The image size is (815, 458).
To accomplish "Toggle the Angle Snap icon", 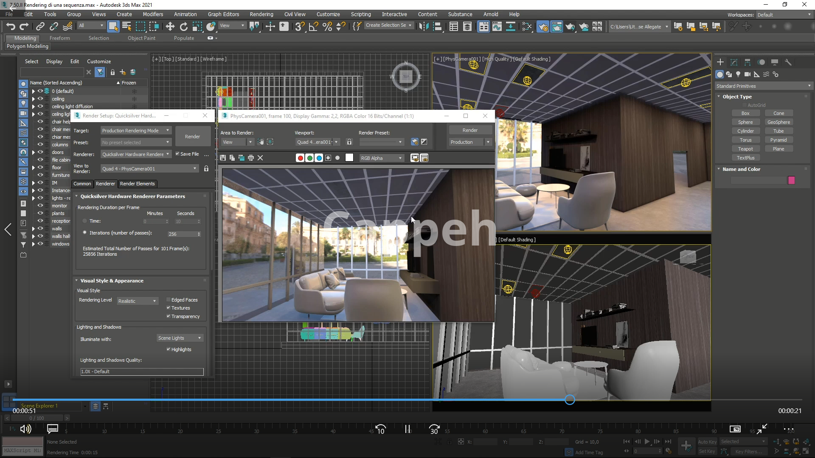I will (313, 26).
